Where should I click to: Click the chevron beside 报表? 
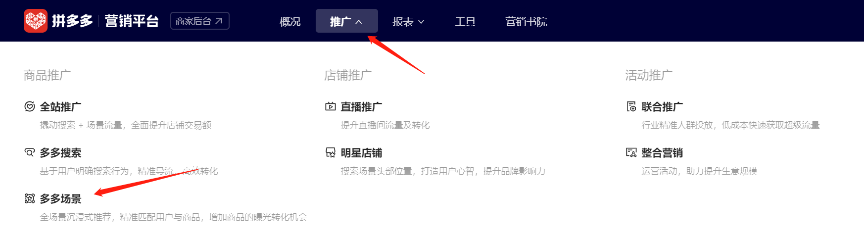(421, 22)
